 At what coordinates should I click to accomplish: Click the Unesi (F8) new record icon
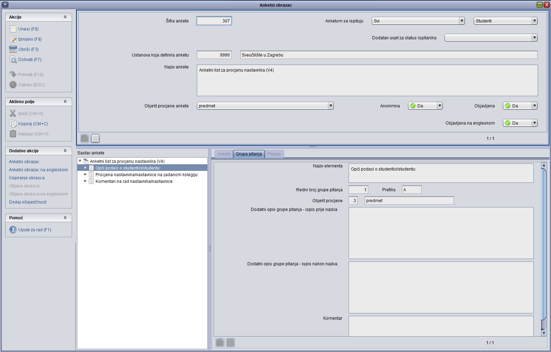click(13, 29)
